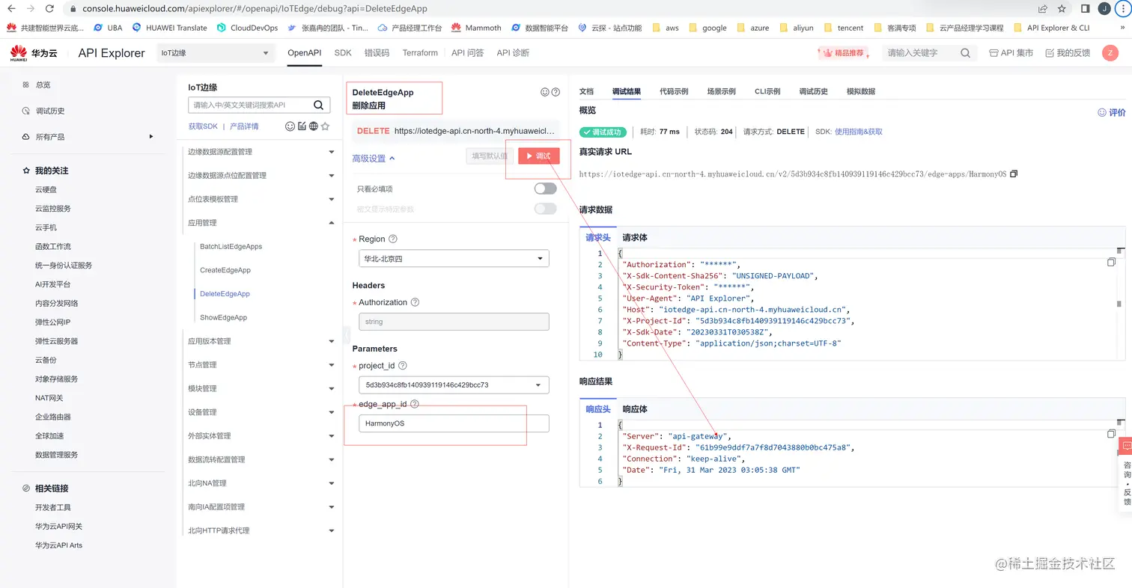This screenshot has width=1132, height=588.
Task: Collapse the parameter panel using left-edge handle
Action: (x=346, y=334)
